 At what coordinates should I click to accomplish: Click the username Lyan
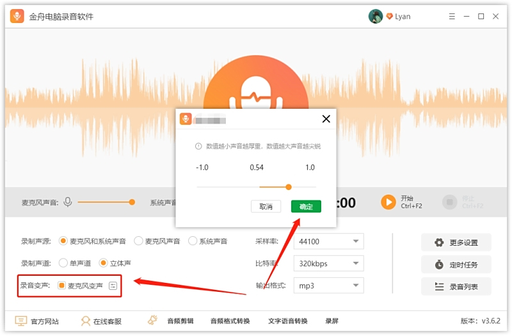pos(403,17)
